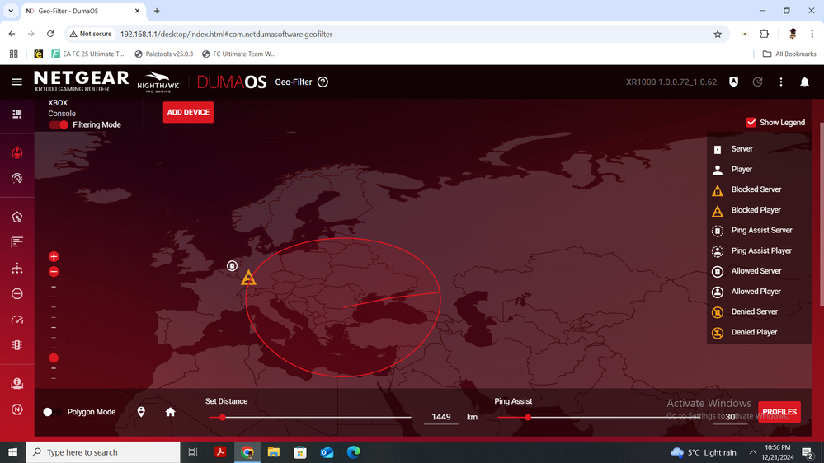This screenshot has height=463, width=824.
Task: Click the Ping Assist Player legend entry
Action: [751, 251]
